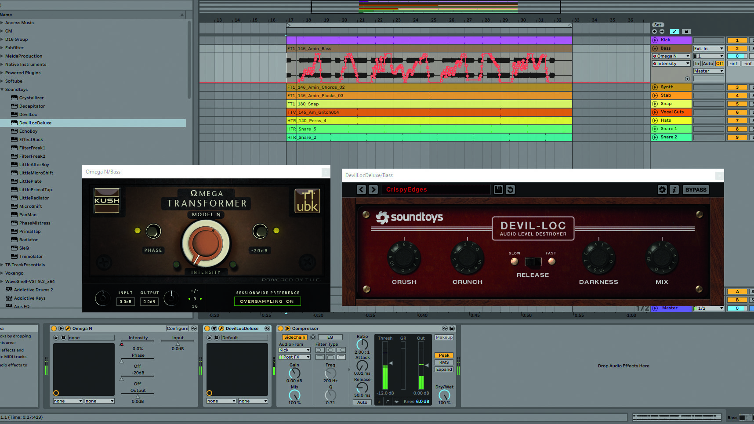Enable Compressor Makeup button
Screen dimensions: 754x424
(444, 337)
